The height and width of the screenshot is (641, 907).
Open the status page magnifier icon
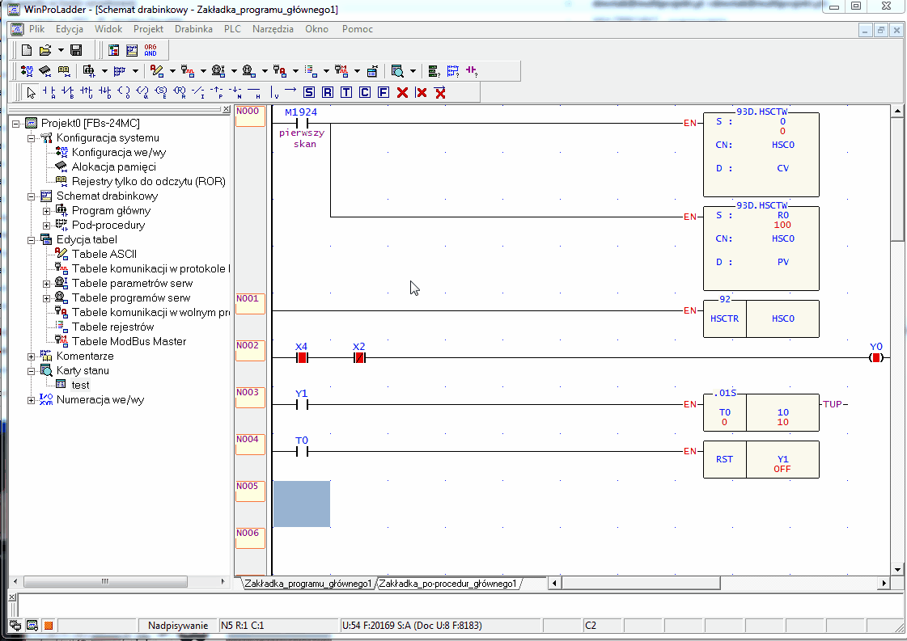(x=396, y=71)
